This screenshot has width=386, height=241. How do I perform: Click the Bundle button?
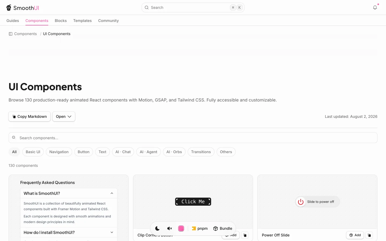[x=223, y=228]
